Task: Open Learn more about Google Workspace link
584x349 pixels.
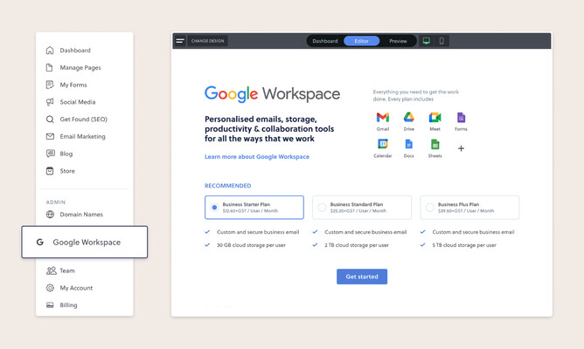Action: pos(257,157)
